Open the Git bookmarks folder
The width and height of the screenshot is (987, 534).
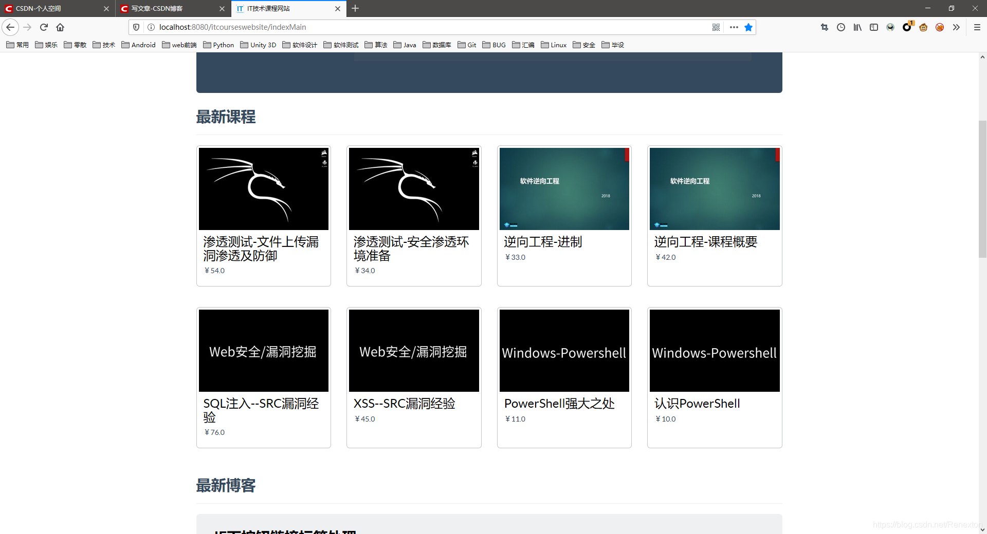467,45
